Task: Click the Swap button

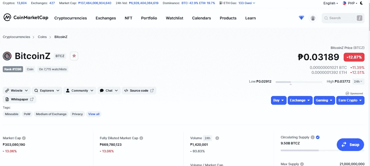Action: pos(350,145)
